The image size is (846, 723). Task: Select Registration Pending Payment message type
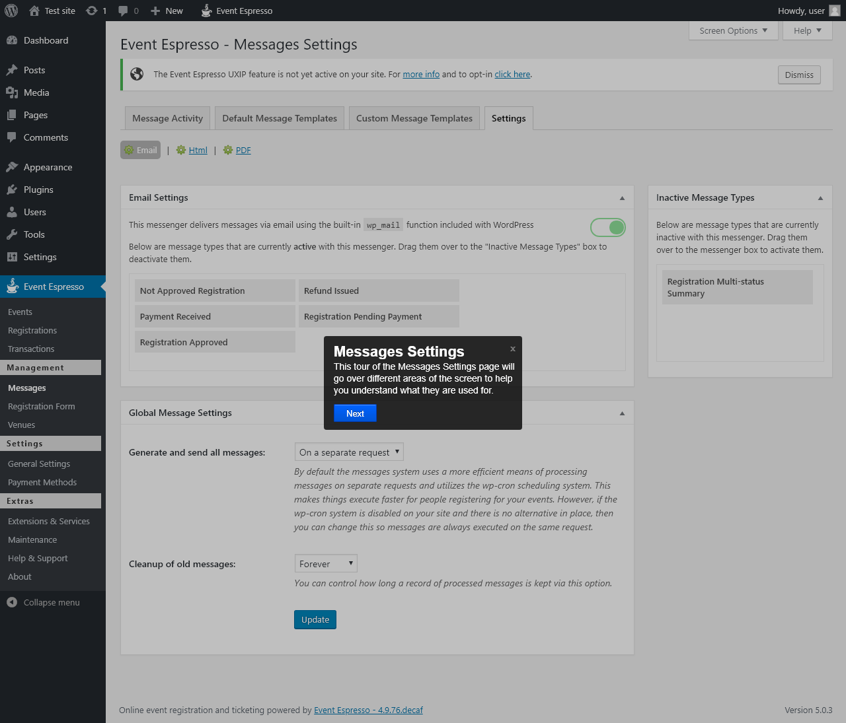(379, 316)
